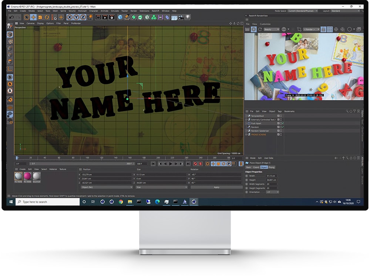The width and height of the screenshot is (370, 276).
Task: Toggle the Push Apart enabled checkmark
Action: (283, 123)
